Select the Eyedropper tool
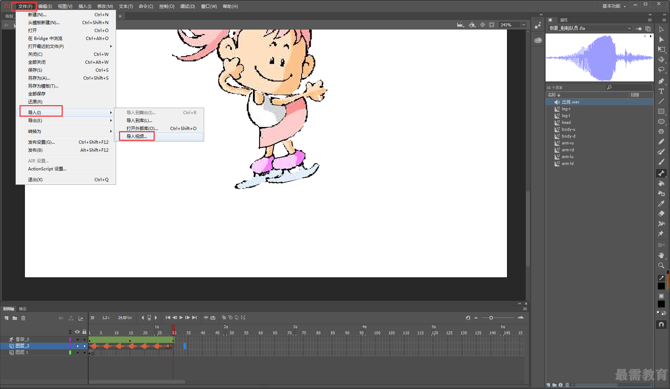Viewport: 670px width, 389px height. [661, 204]
